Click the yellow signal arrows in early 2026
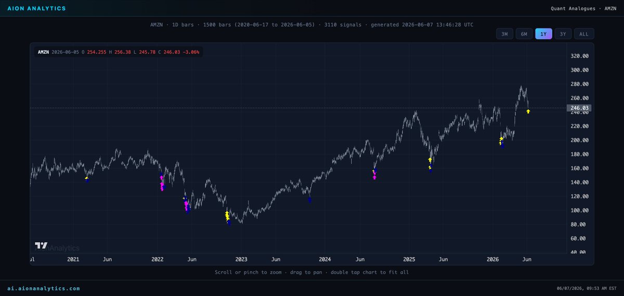624x296 pixels. pyautogui.click(x=501, y=140)
